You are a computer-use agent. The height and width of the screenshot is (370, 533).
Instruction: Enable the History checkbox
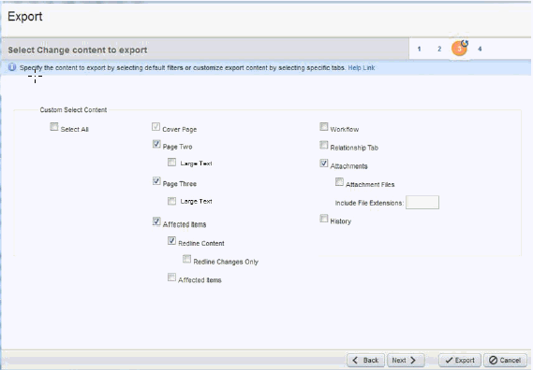323,218
